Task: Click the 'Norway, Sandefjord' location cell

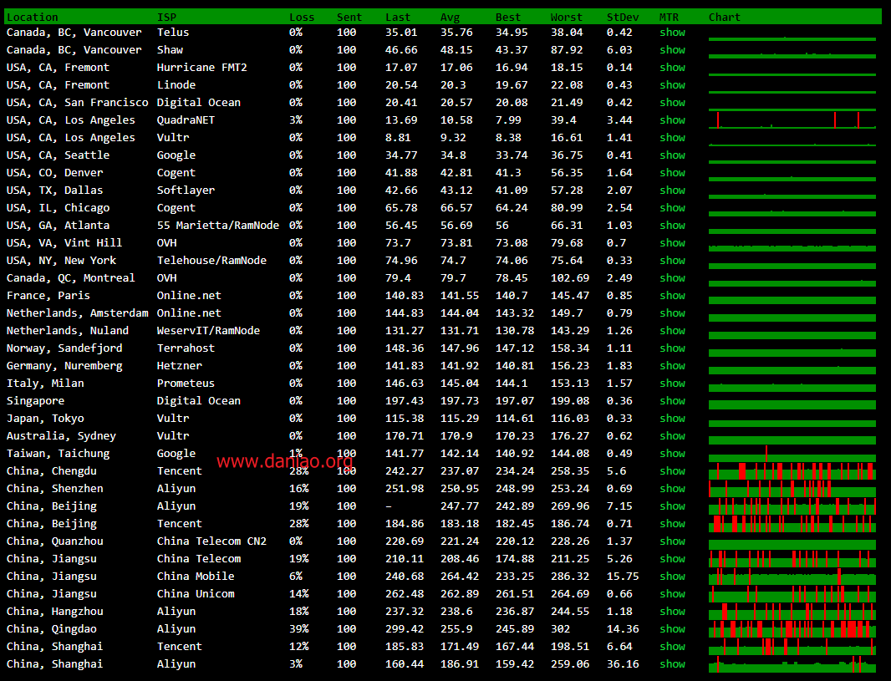Action: pos(64,348)
